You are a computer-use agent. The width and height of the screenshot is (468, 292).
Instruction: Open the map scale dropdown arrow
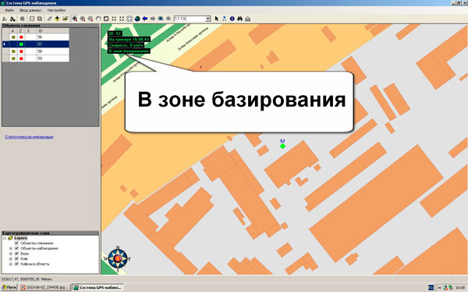coord(208,19)
